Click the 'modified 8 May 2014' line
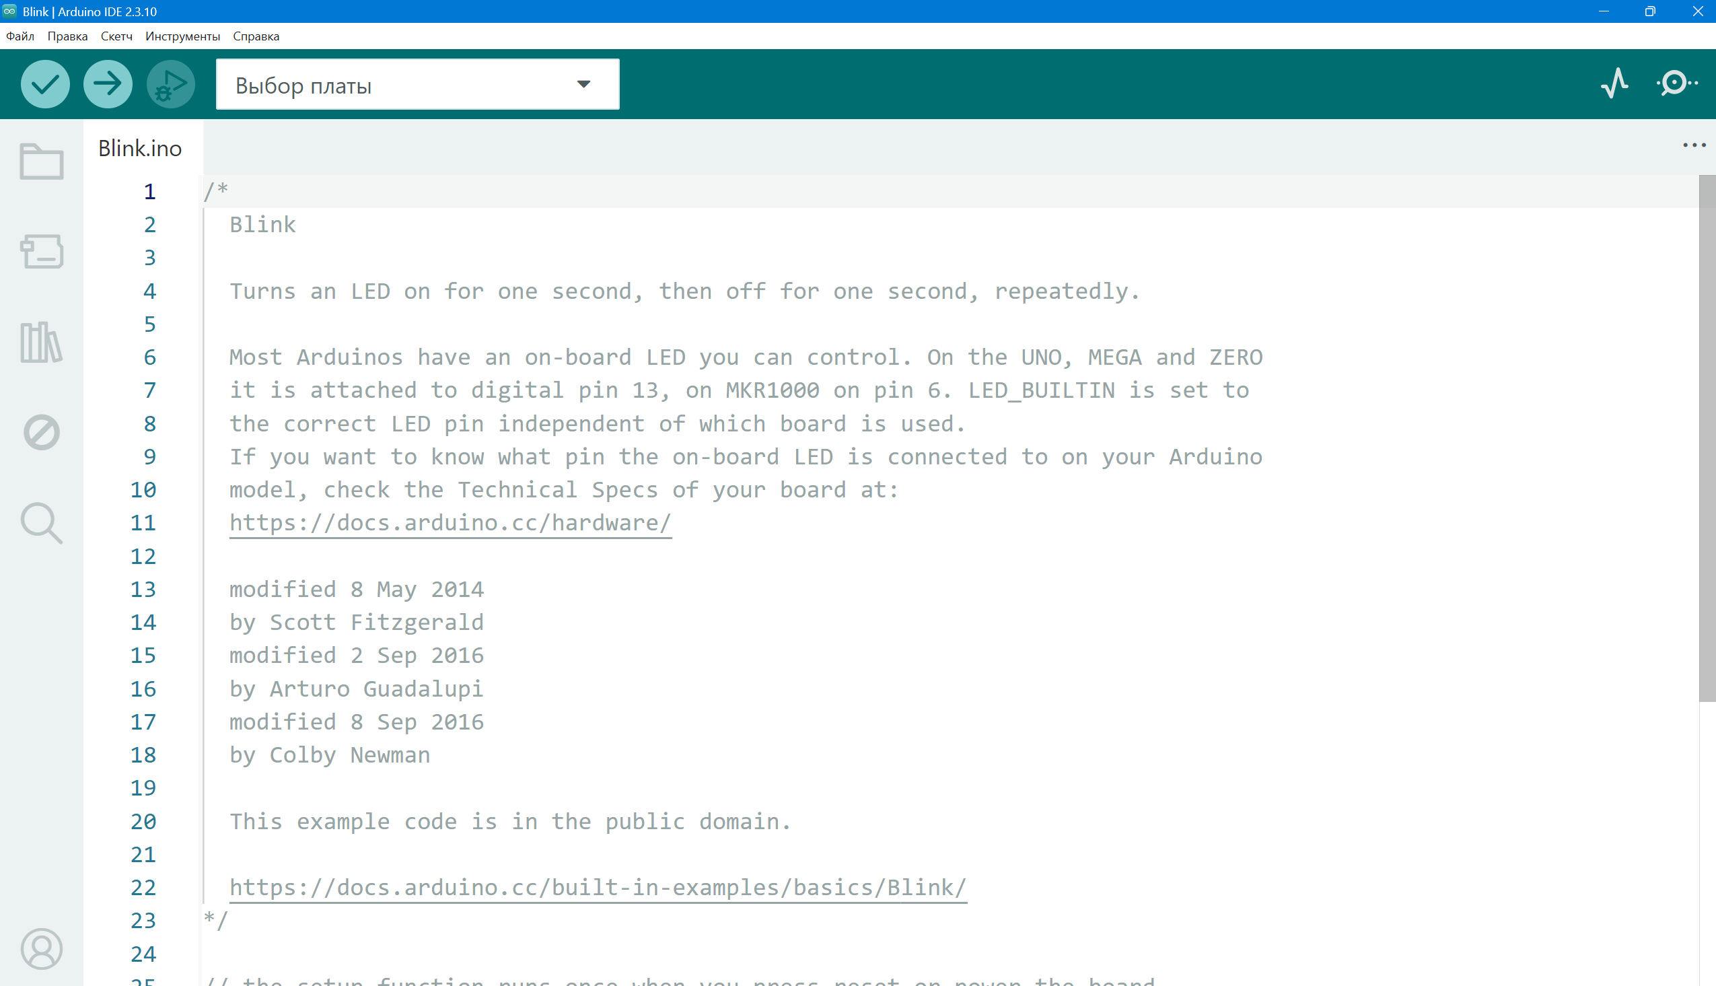 pos(357,589)
